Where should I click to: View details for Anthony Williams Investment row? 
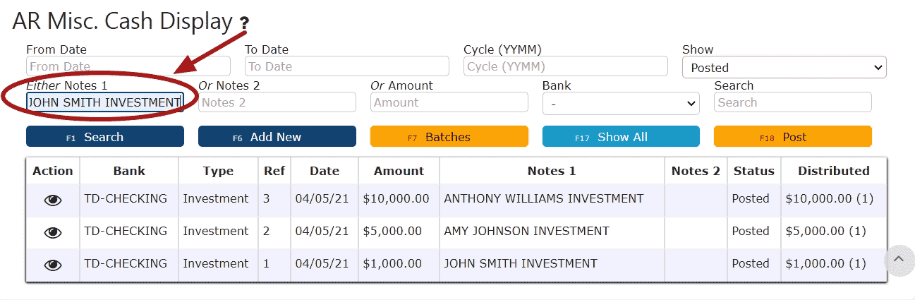(x=53, y=200)
